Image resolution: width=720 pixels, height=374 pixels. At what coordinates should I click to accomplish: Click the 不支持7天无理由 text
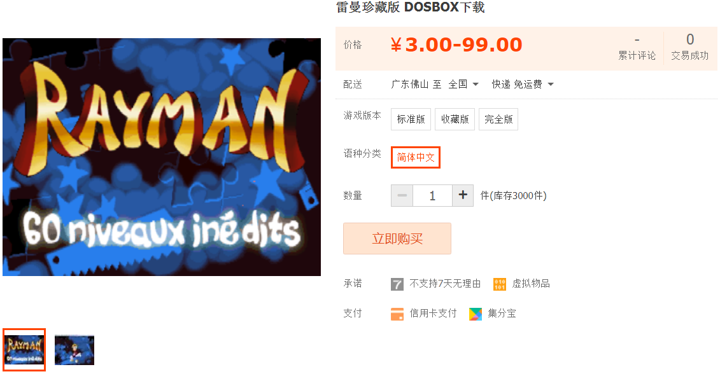pos(445,284)
